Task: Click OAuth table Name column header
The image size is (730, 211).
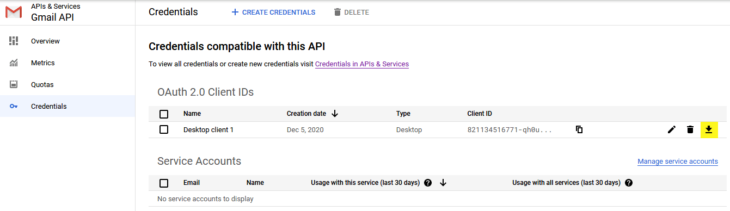Action: (192, 114)
